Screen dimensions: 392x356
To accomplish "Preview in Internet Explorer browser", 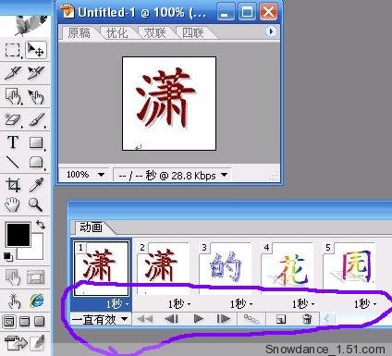I will point(37,301).
